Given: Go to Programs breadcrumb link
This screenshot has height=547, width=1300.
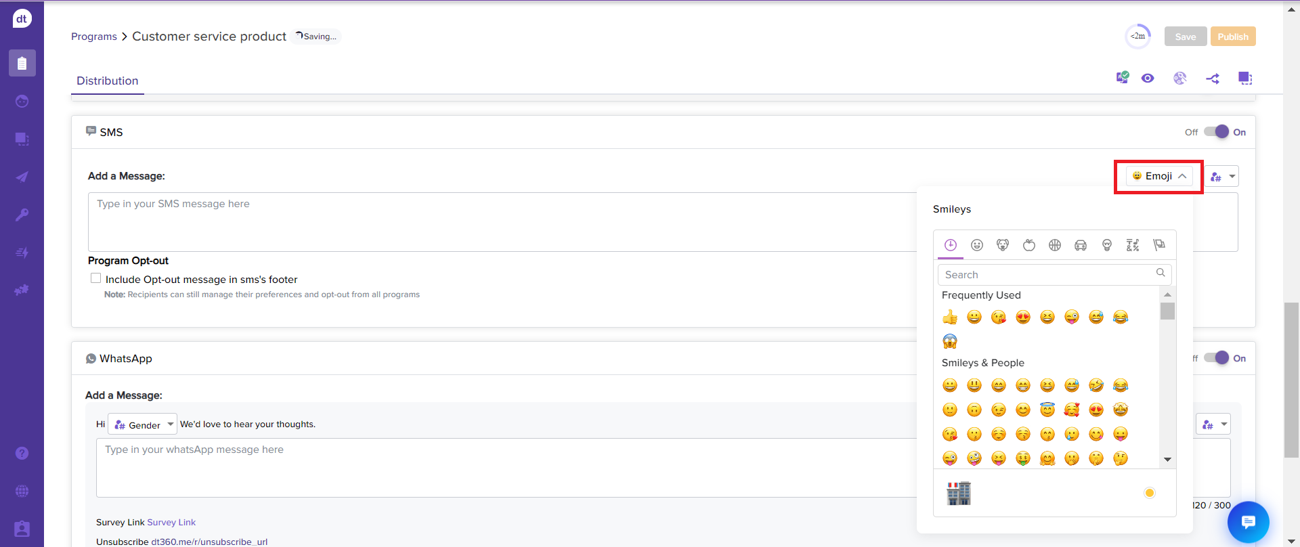Looking at the screenshot, I should [94, 37].
